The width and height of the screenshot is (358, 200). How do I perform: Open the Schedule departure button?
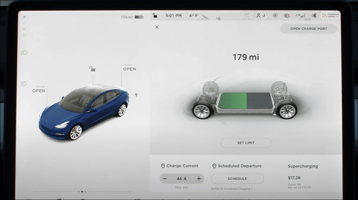[x=237, y=179]
